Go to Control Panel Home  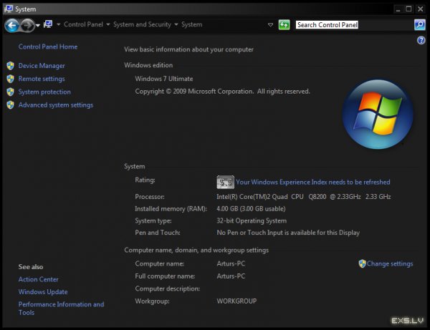(48, 47)
